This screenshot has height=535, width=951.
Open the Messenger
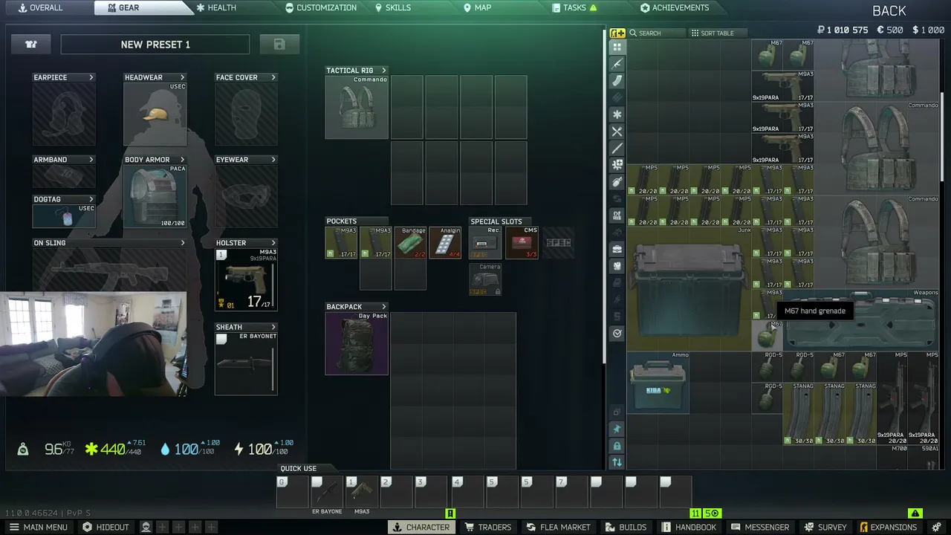pyautogui.click(x=760, y=527)
